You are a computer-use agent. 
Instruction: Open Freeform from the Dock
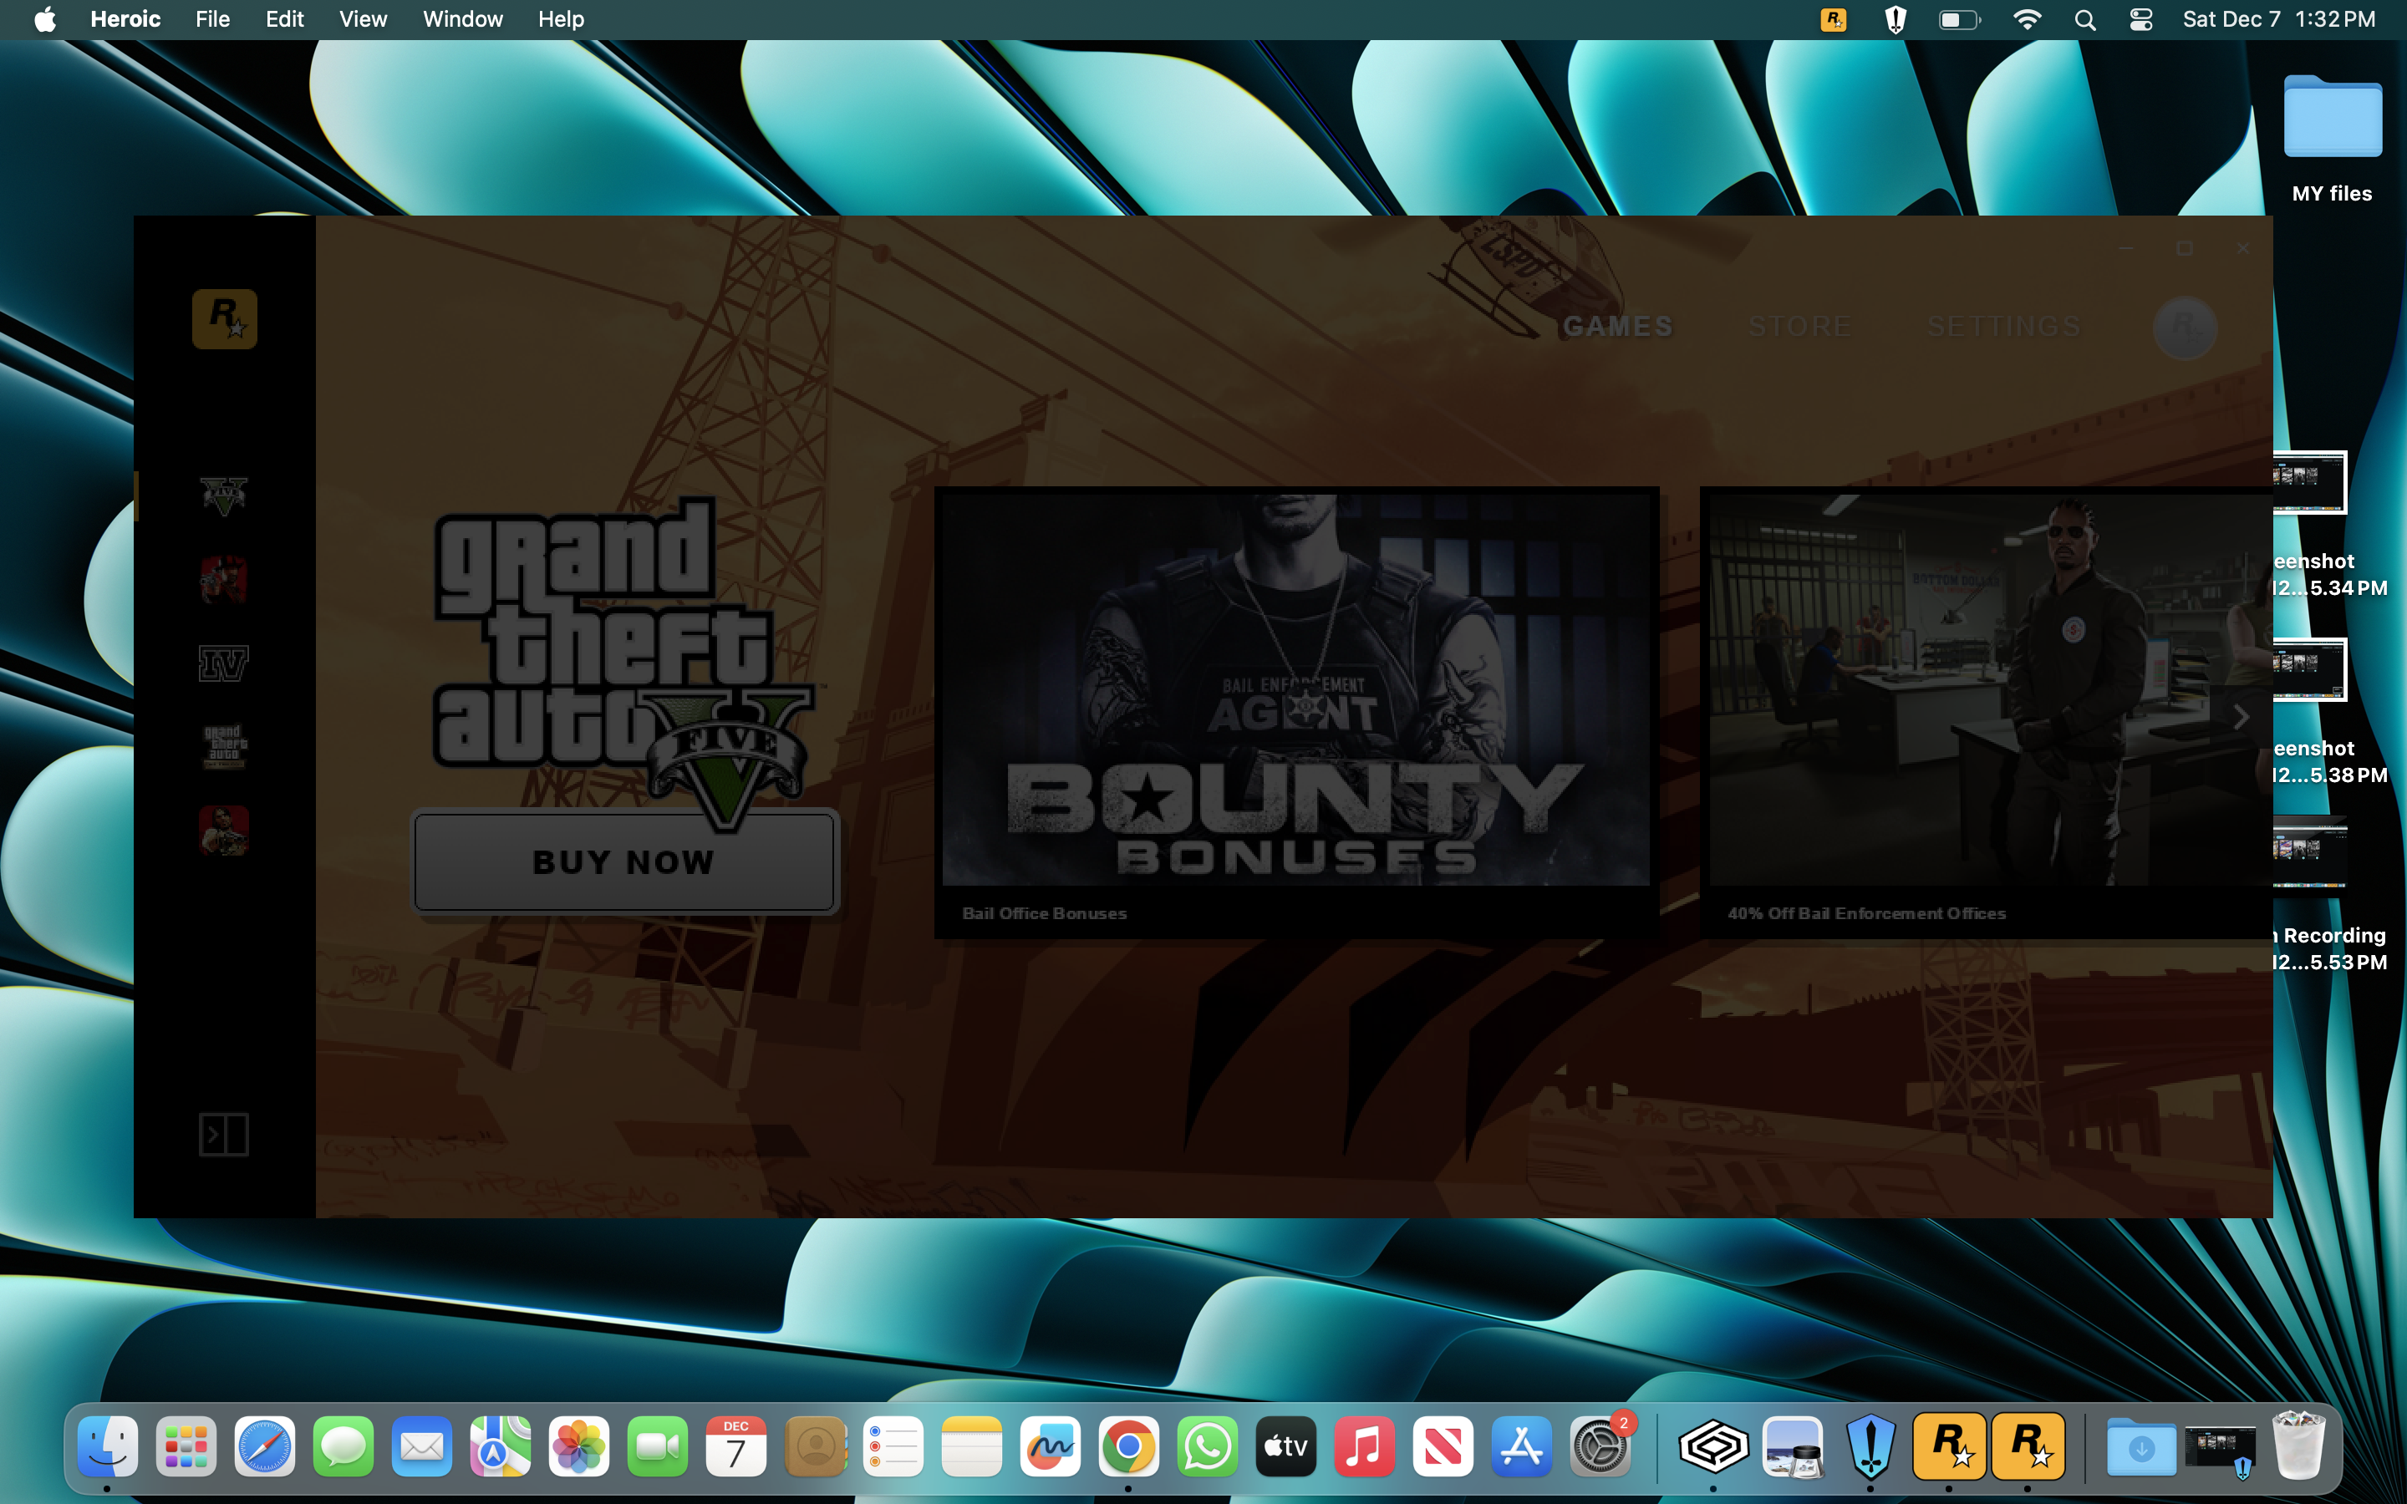[1051, 1446]
